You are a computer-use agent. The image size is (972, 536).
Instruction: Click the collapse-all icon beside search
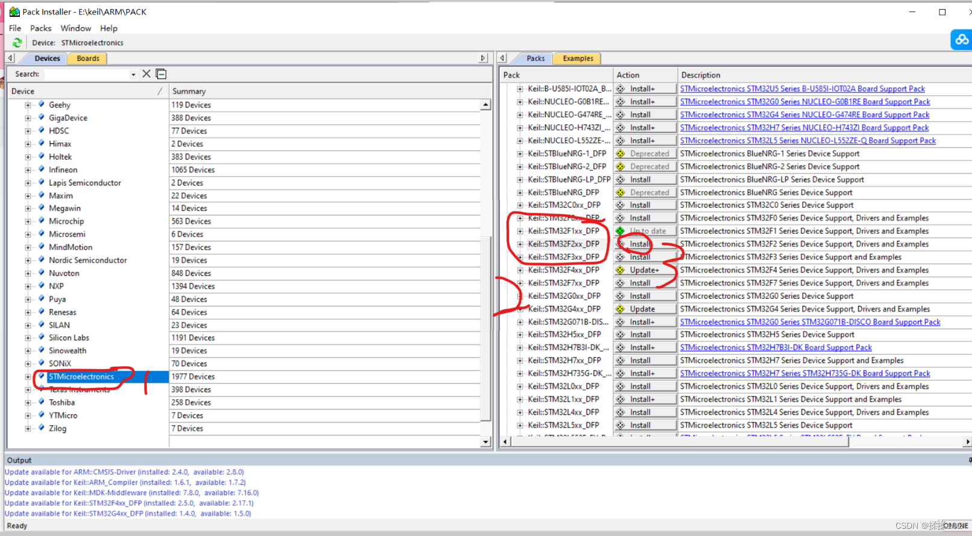click(x=161, y=73)
